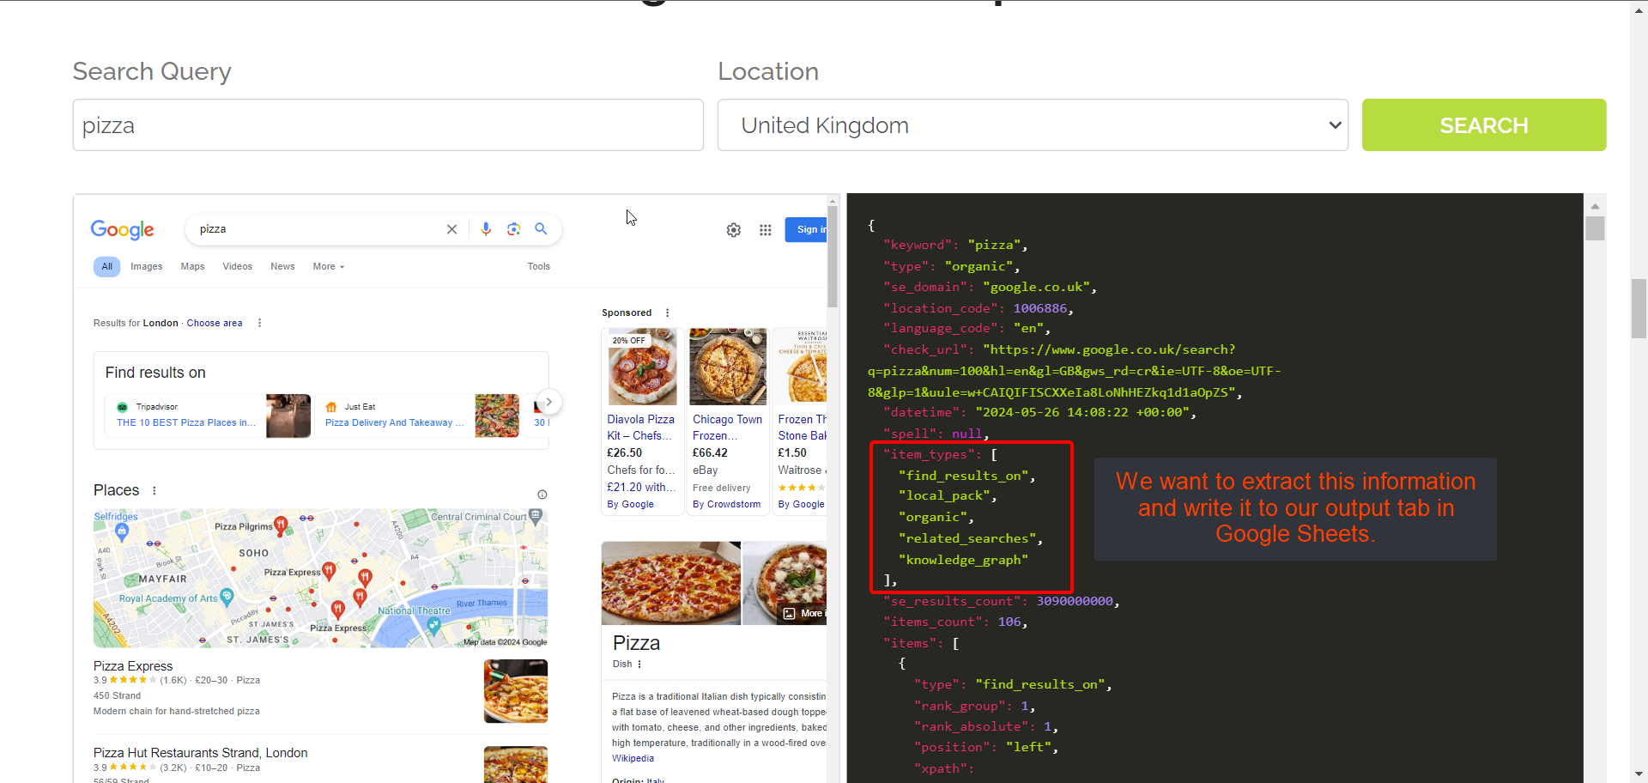Activate voice search with the microphone icon

point(487,229)
